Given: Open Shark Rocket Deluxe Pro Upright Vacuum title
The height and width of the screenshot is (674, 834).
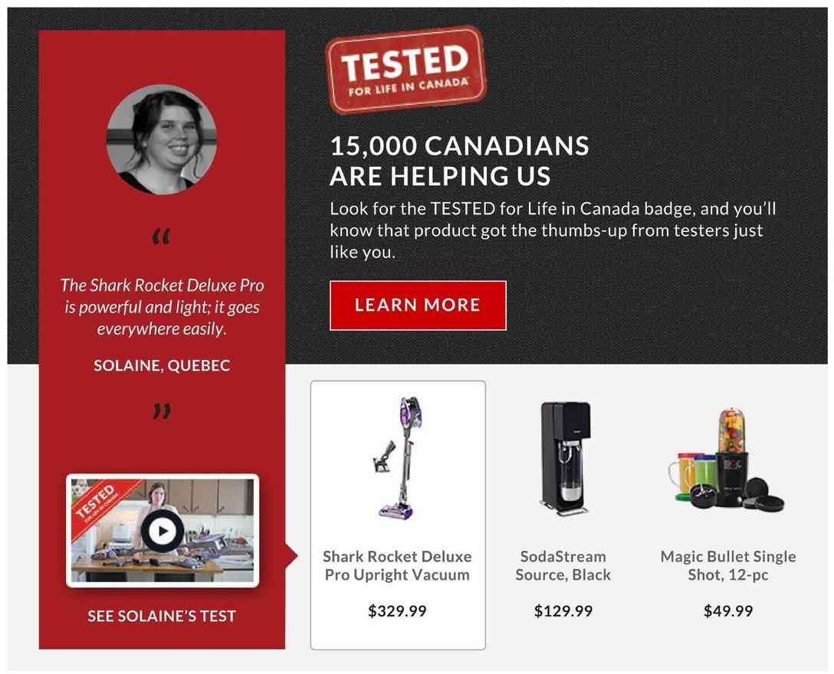Looking at the screenshot, I should pyautogui.click(x=397, y=565).
